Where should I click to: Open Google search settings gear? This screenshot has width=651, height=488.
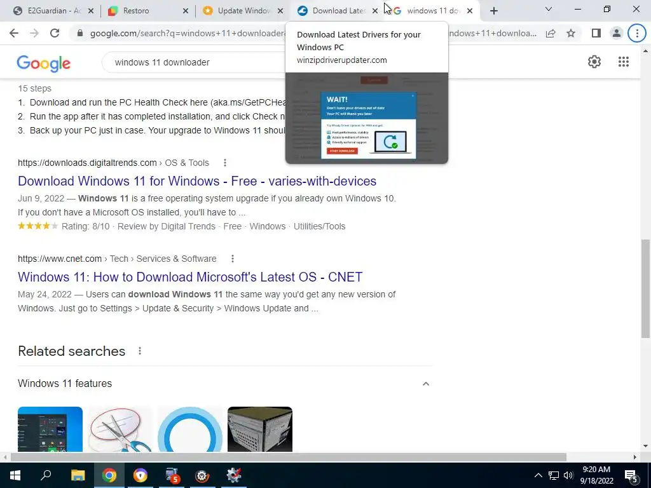(594, 62)
